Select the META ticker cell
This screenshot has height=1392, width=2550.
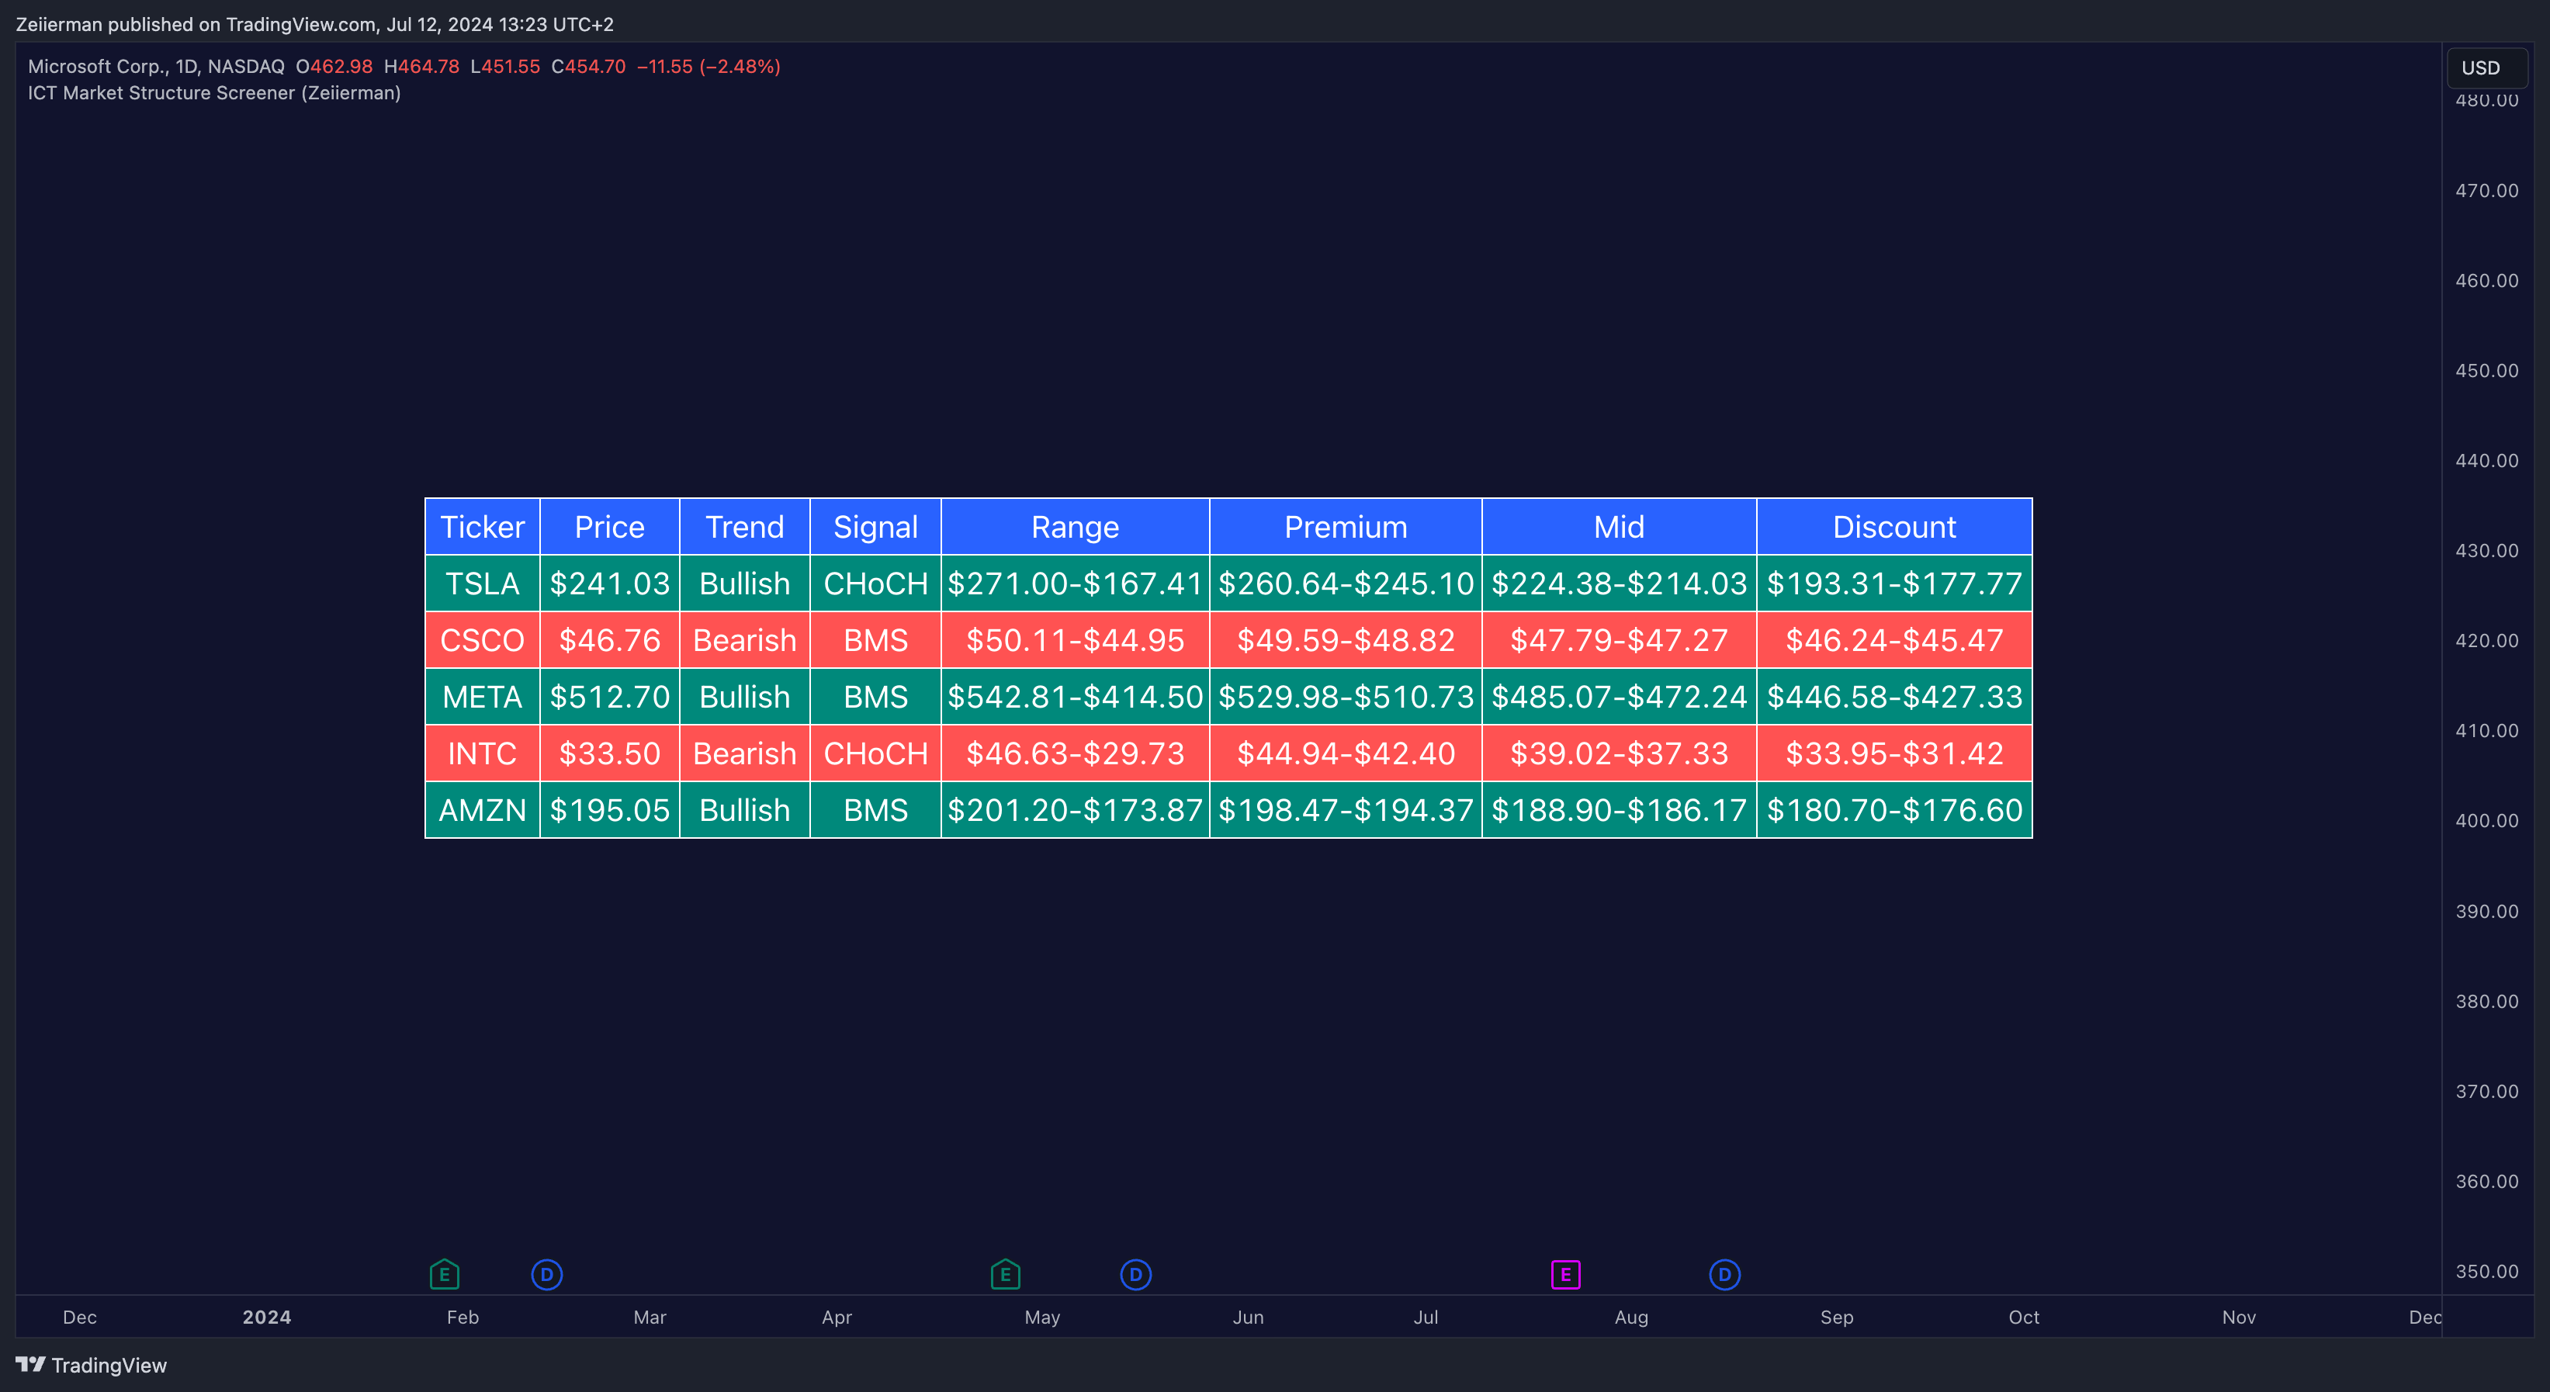coord(482,696)
